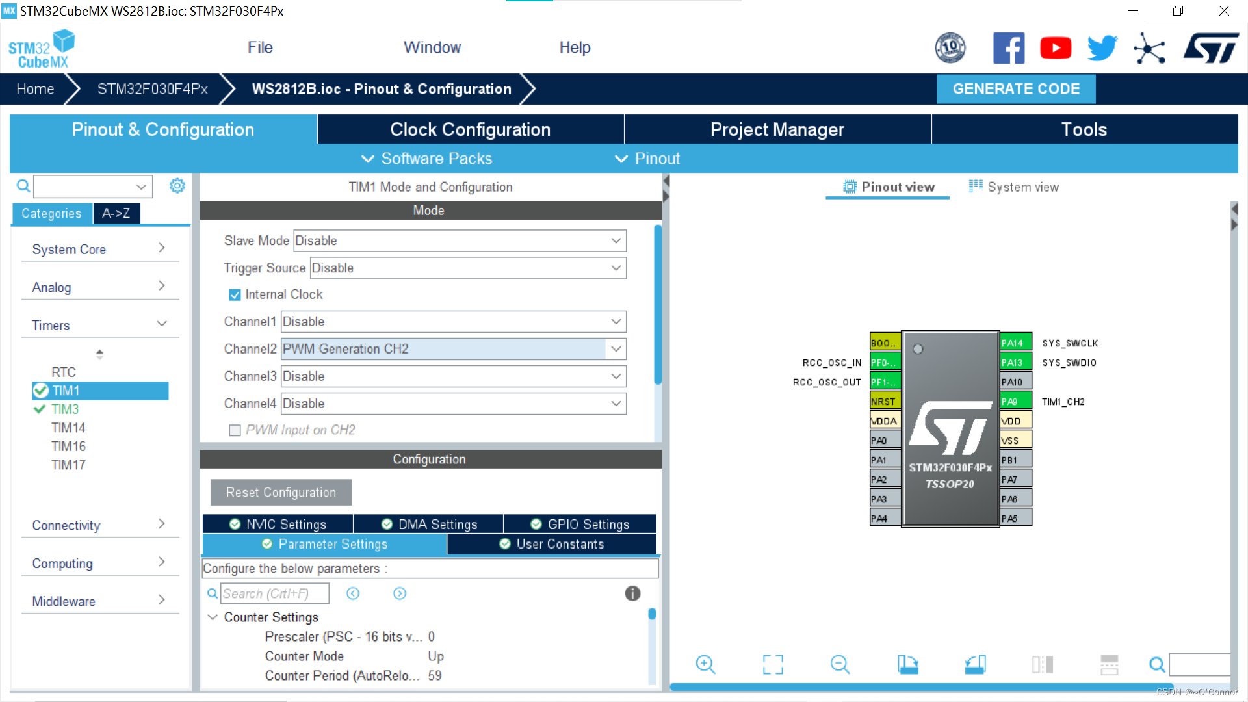Open the Facebook icon in header
The width and height of the screenshot is (1248, 702).
pos(1009,48)
